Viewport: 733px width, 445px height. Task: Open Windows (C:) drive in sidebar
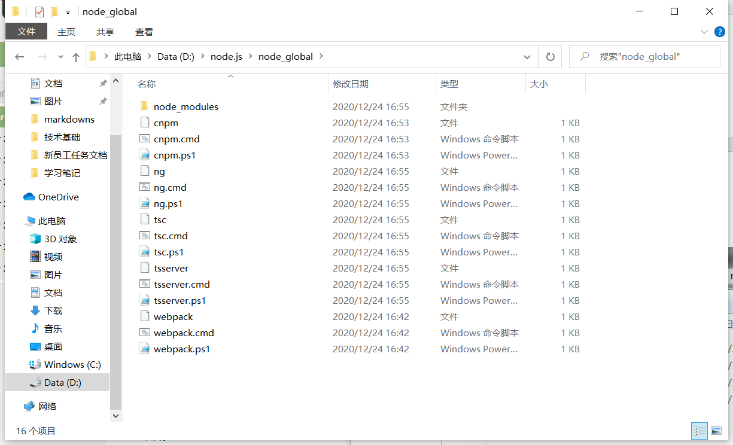click(72, 364)
